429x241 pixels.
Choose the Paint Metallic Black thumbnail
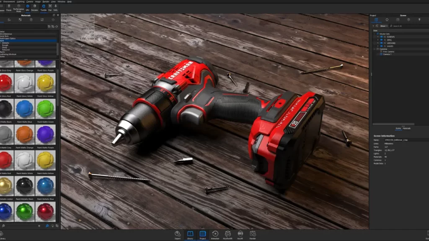pyautogui.click(x=25, y=186)
